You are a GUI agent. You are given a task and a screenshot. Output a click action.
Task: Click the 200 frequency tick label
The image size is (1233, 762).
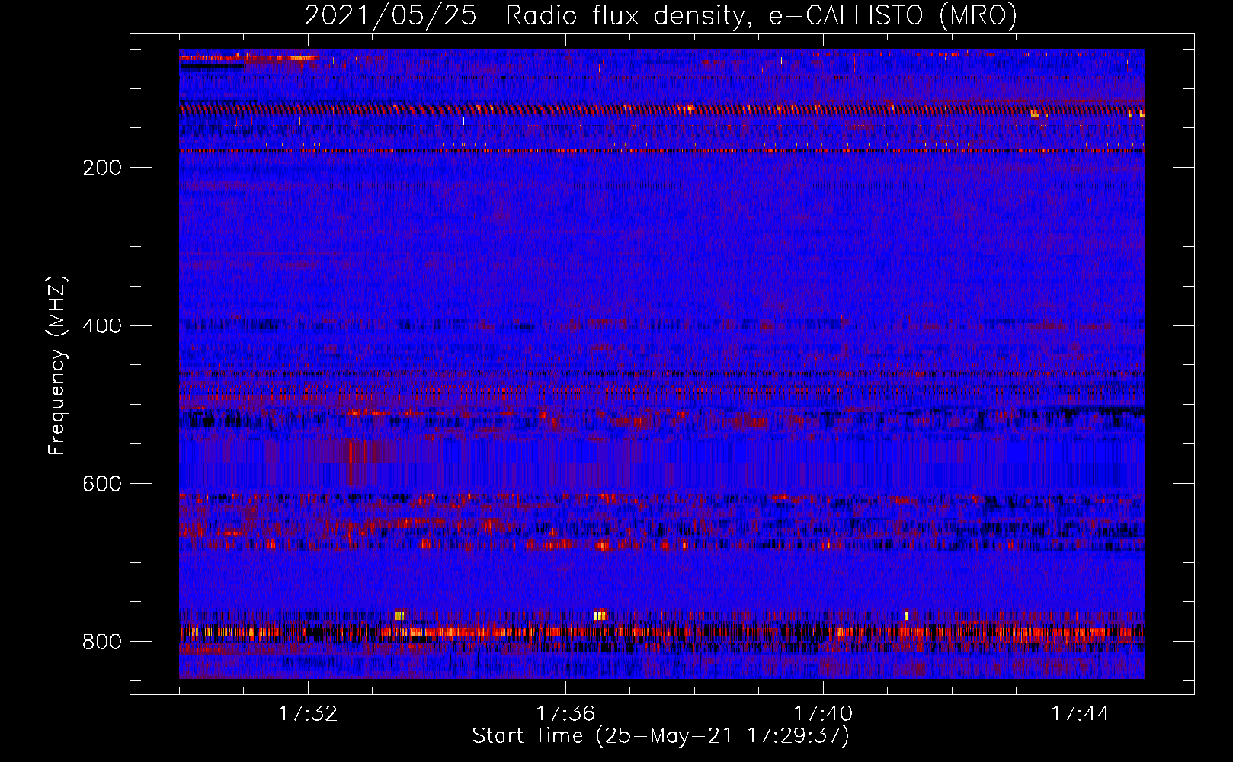point(102,168)
